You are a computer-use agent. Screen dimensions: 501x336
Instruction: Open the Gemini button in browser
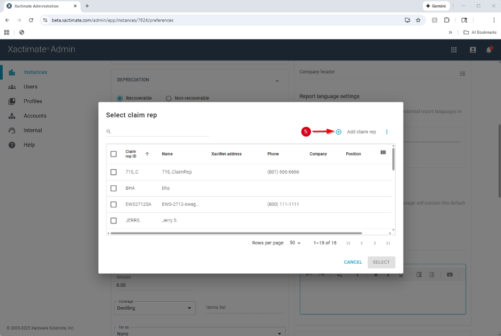436,6
